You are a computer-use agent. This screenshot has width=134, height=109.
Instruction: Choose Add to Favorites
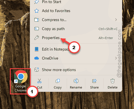(76, 11)
